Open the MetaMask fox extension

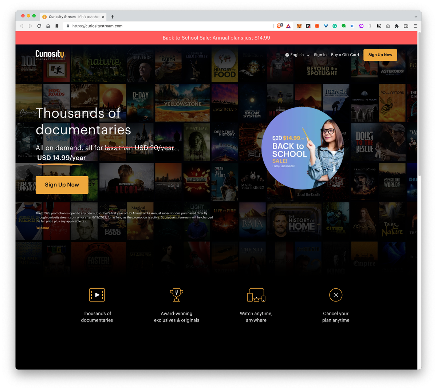pos(299,26)
